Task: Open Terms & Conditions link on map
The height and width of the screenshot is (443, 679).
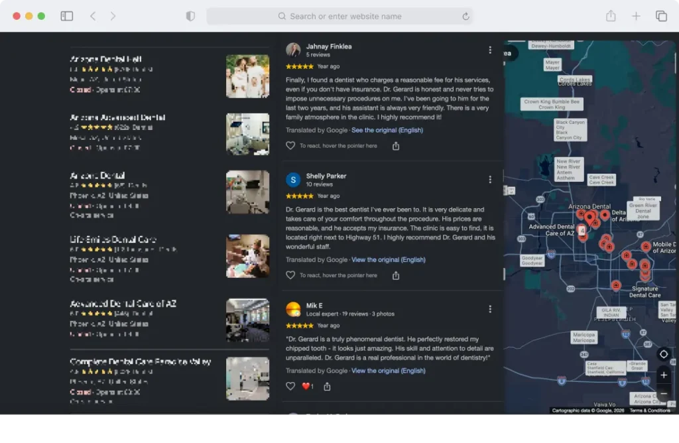Action: point(650,411)
